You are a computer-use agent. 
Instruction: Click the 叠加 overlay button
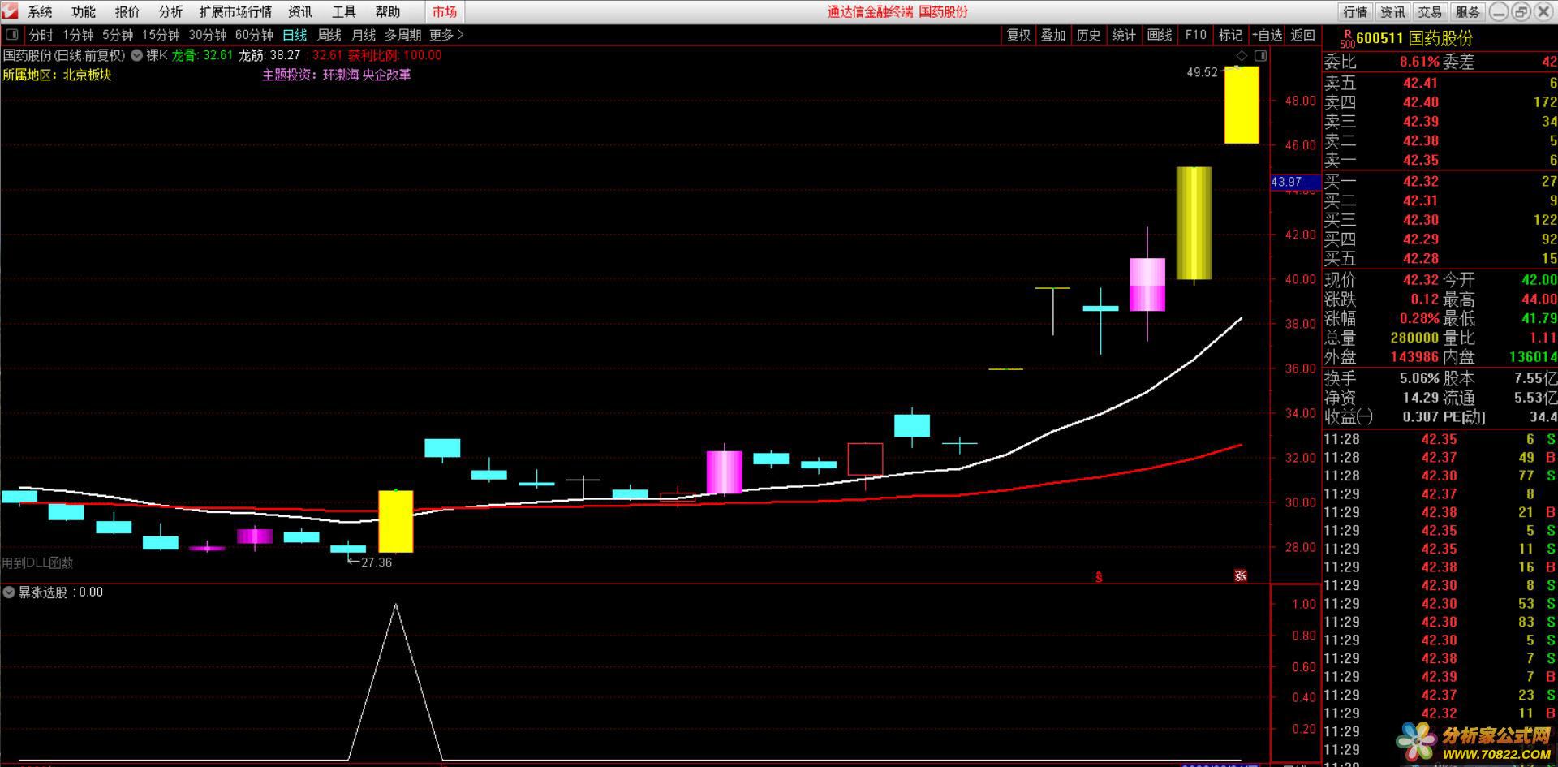tap(1053, 35)
